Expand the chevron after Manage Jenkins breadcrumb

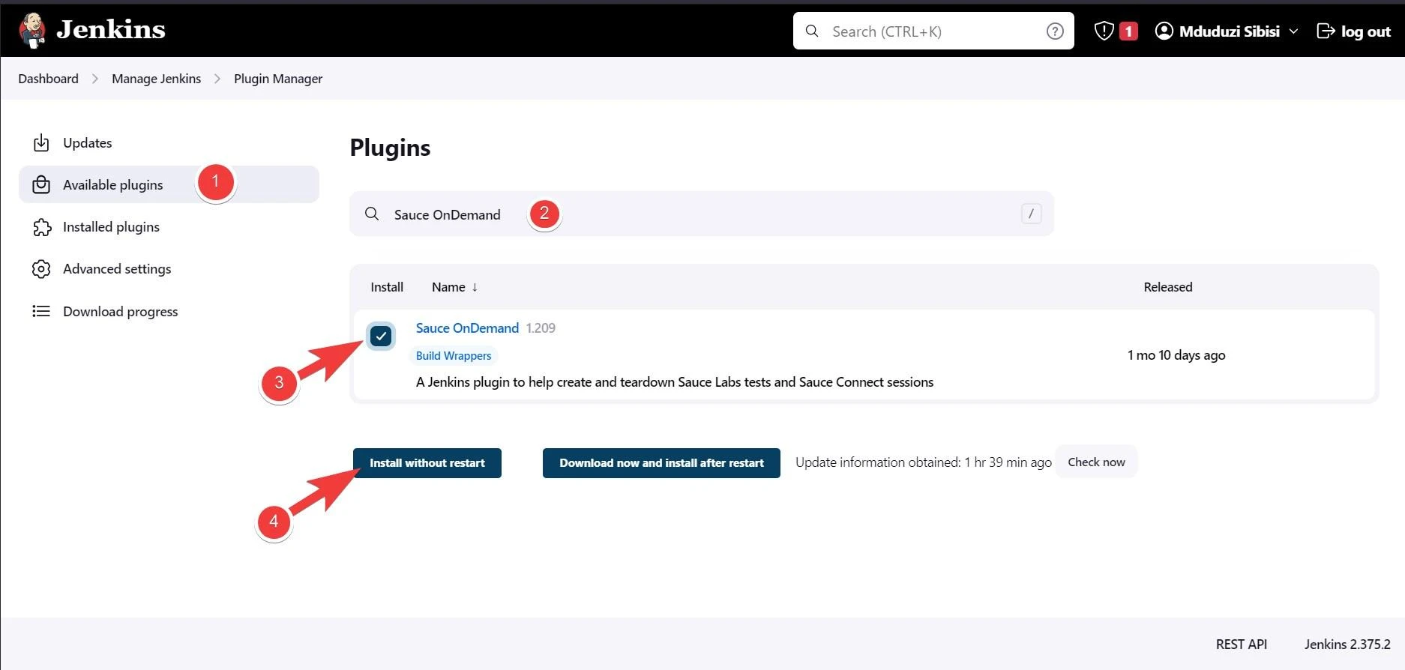[x=217, y=79]
